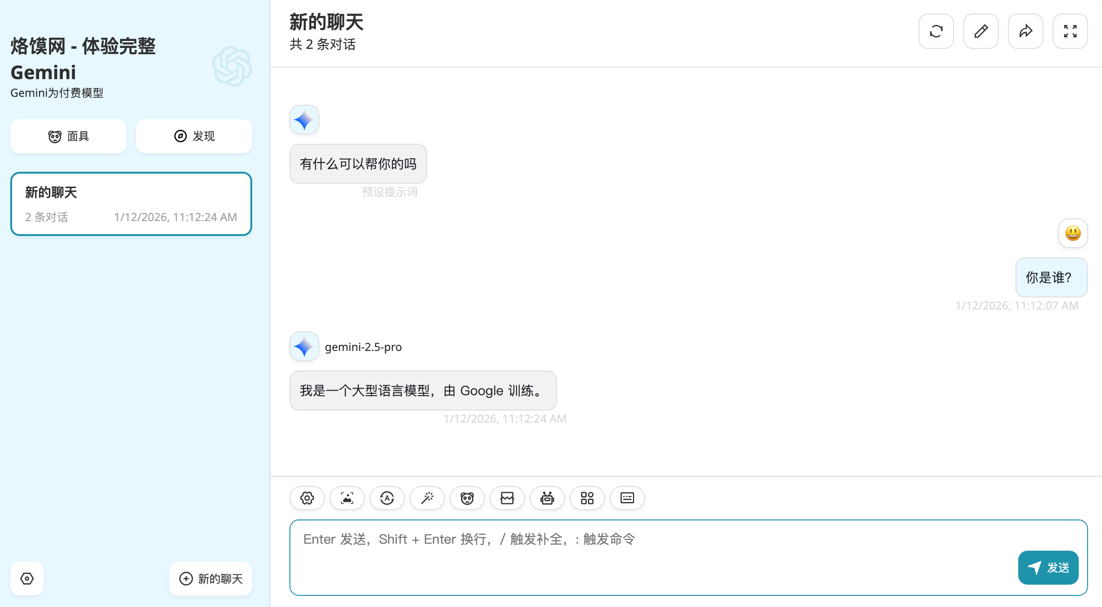Open sidebar settings hexagon icon

27,579
